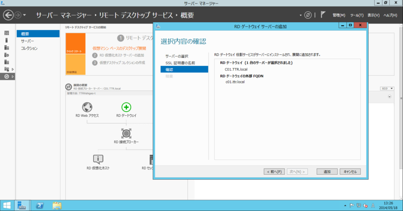Refresh Server Manager with the circular arrows icon

(308, 15)
